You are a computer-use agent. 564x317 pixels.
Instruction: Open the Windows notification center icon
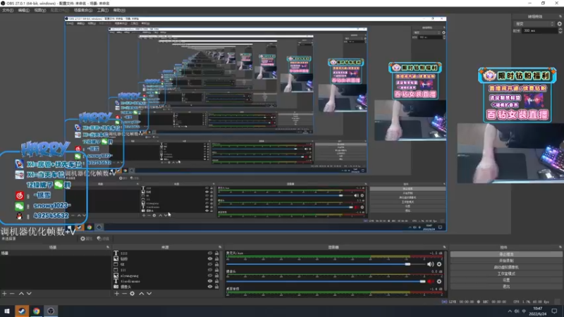555,311
